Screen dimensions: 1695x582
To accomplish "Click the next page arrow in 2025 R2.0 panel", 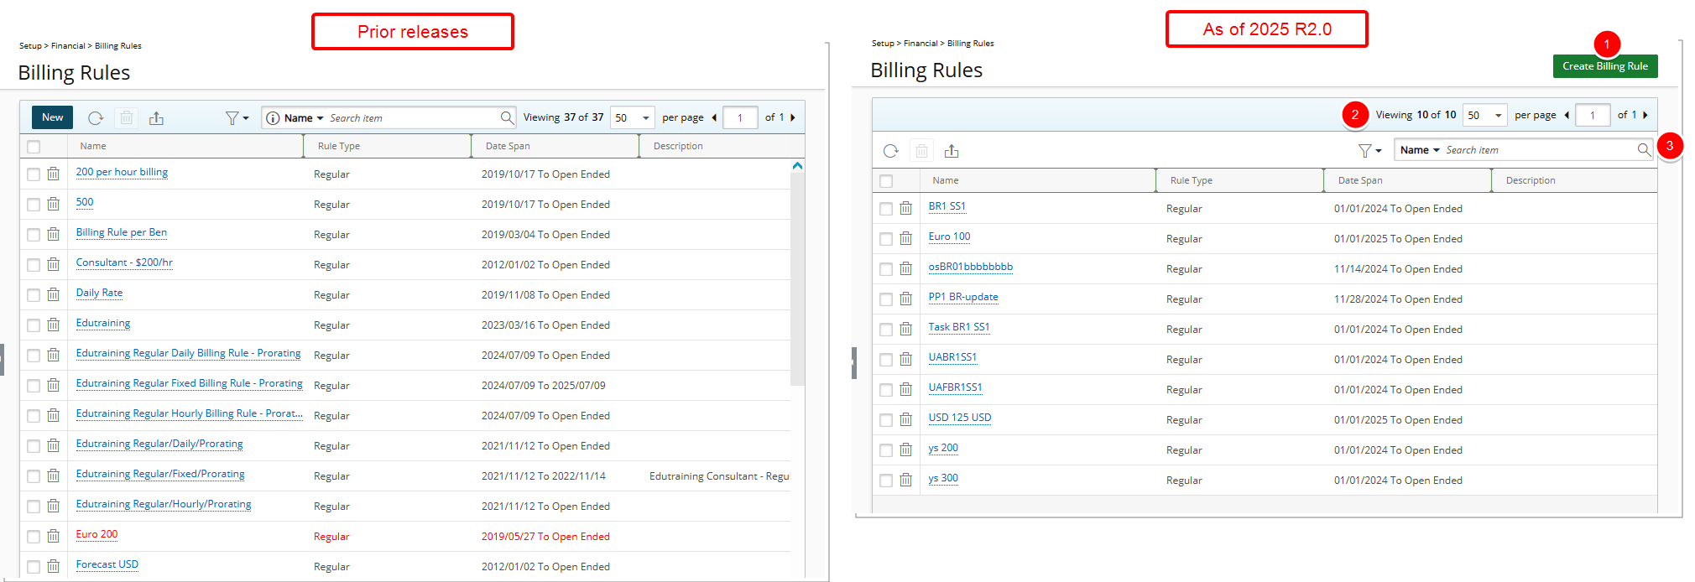I will [x=1645, y=115].
